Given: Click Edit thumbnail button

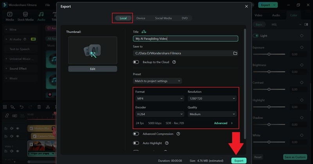Looking at the screenshot, I should click(x=93, y=69).
